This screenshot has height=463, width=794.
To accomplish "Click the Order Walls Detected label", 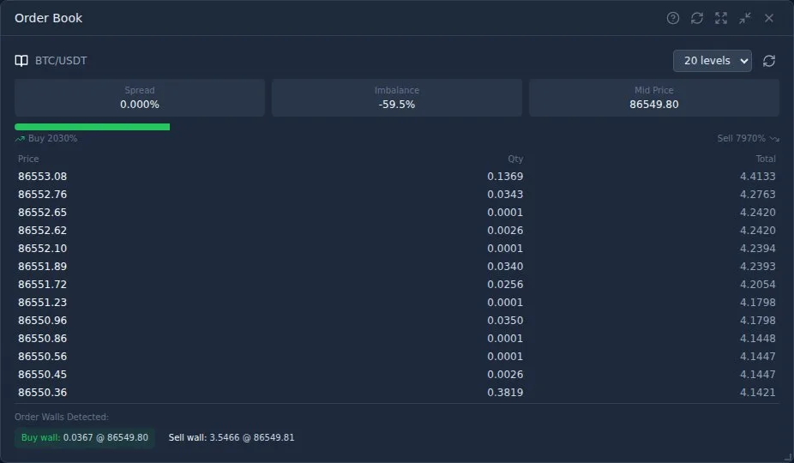I will 62,417.
